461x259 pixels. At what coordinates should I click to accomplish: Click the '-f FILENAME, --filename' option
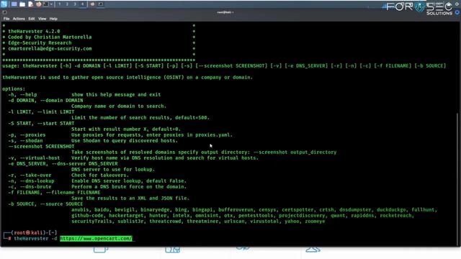coord(54,192)
